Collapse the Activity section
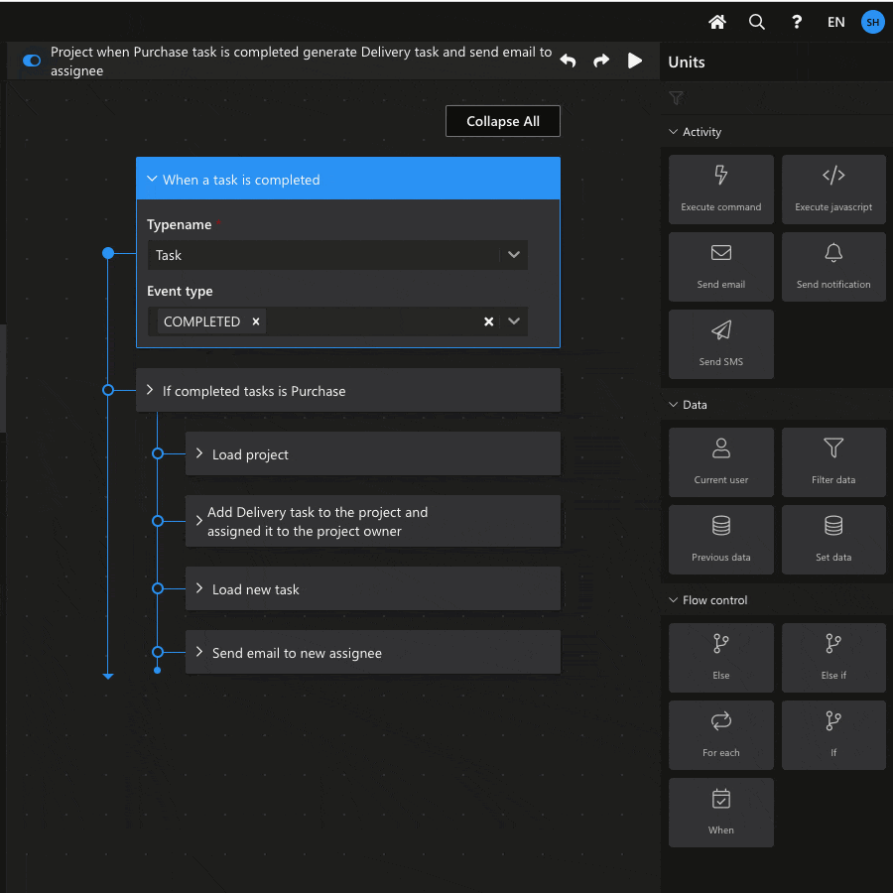The height and width of the screenshot is (893, 893). (x=674, y=132)
